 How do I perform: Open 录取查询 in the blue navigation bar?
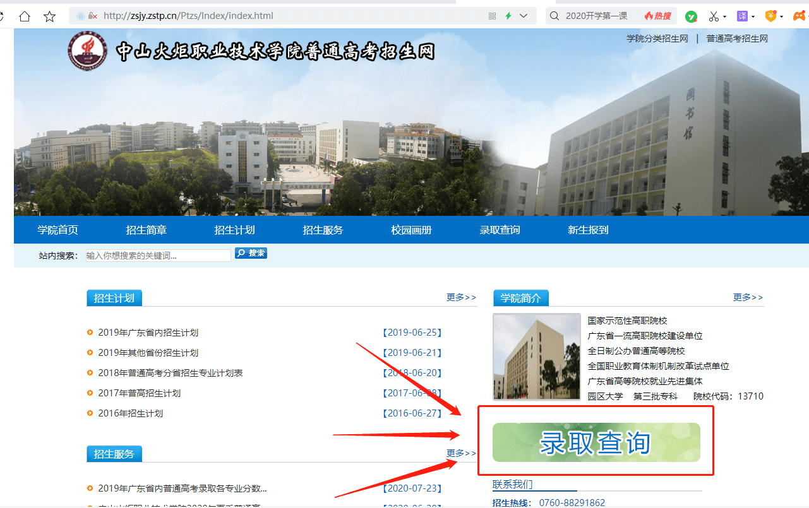point(500,230)
